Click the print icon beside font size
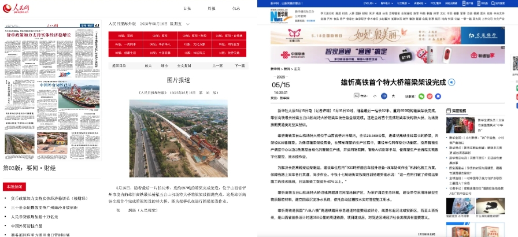Viewport: 518px width, 237px height. point(356,96)
